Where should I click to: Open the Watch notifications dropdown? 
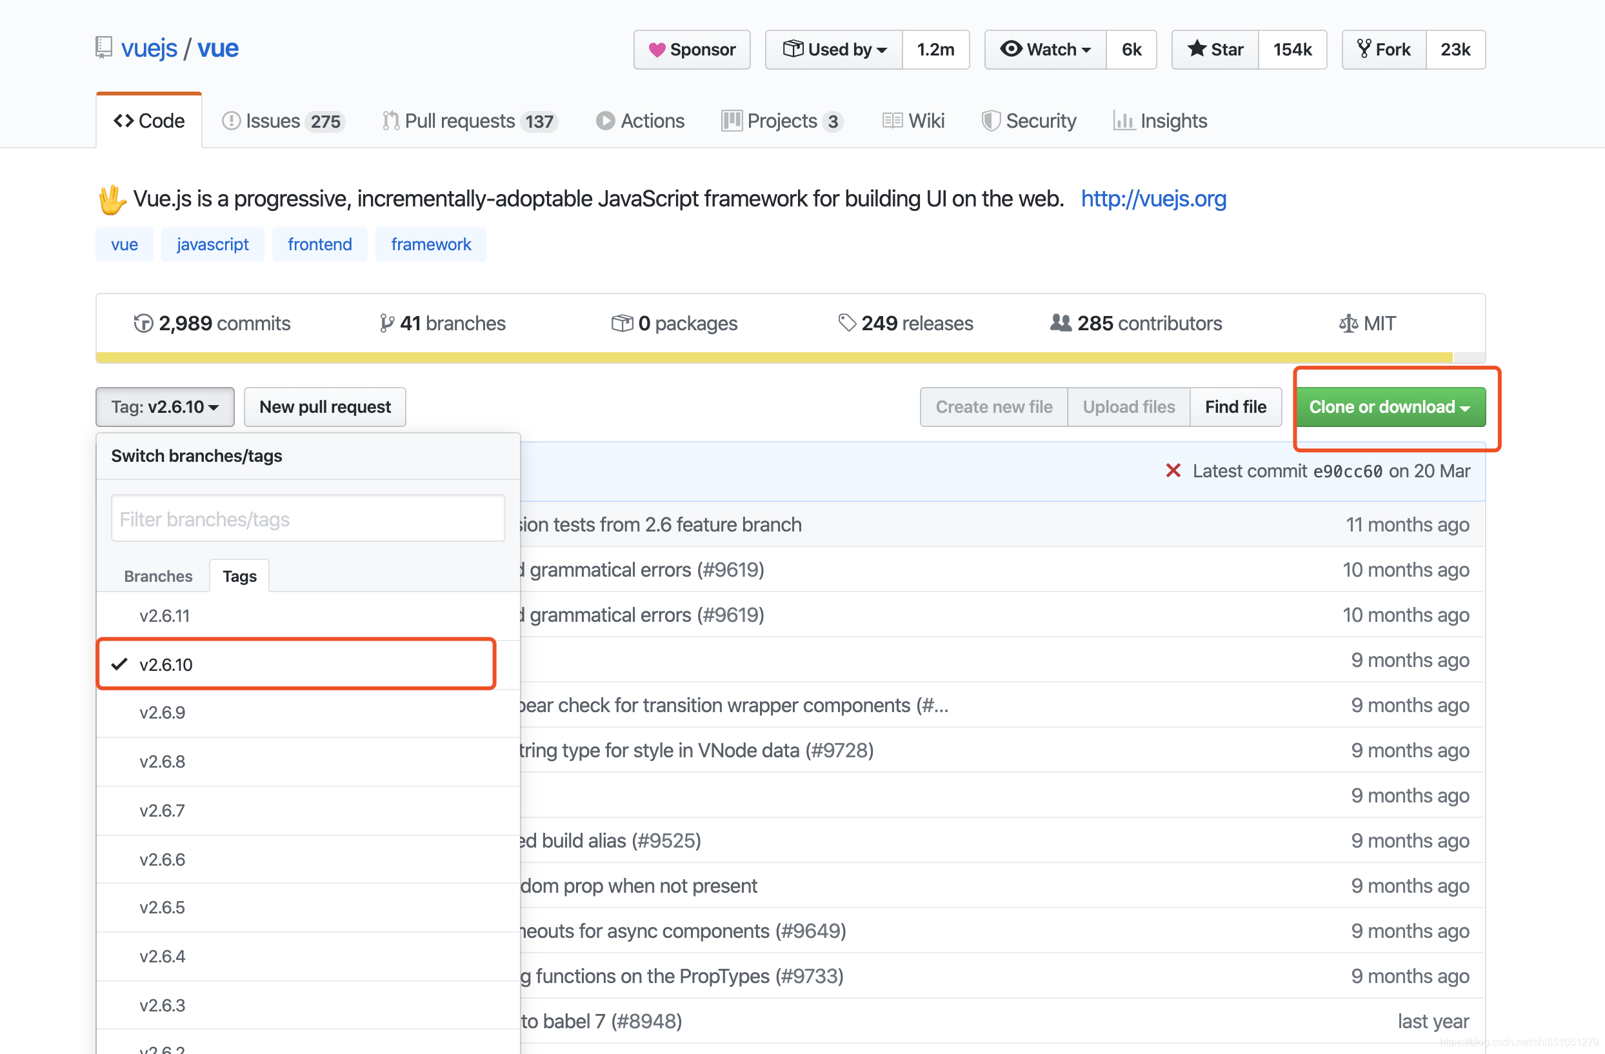coord(1045,49)
